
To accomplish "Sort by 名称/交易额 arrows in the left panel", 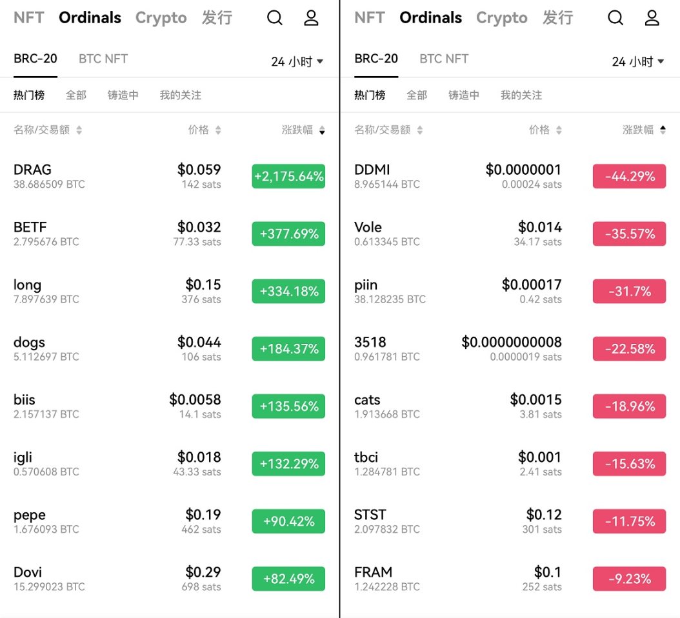I will point(79,130).
